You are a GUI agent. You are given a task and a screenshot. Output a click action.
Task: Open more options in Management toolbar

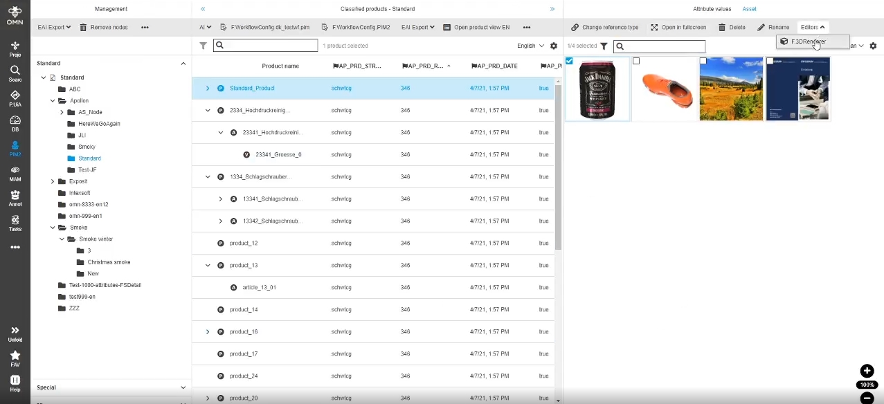145,28
